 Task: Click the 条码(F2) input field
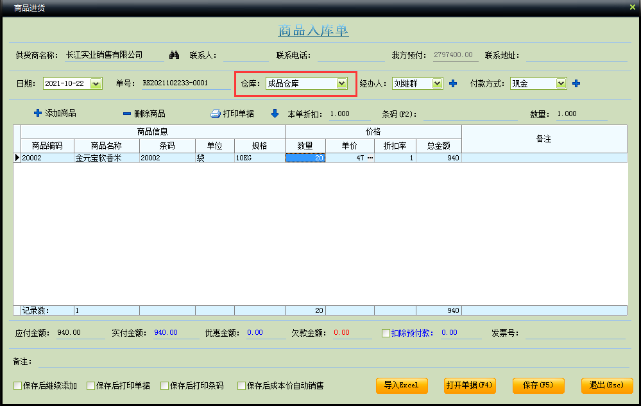[470, 114]
